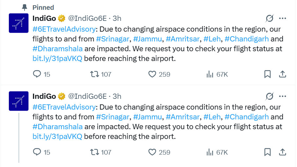Open more options on pinned tweet

283,19
